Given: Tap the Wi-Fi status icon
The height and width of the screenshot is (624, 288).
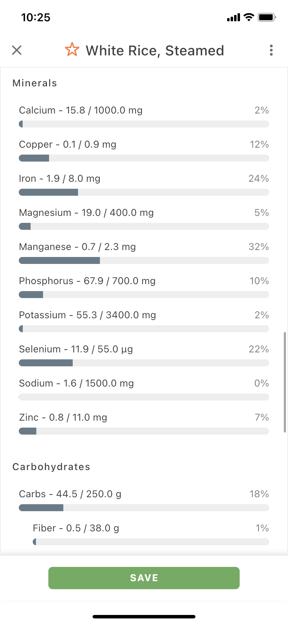Looking at the screenshot, I should tap(249, 17).
